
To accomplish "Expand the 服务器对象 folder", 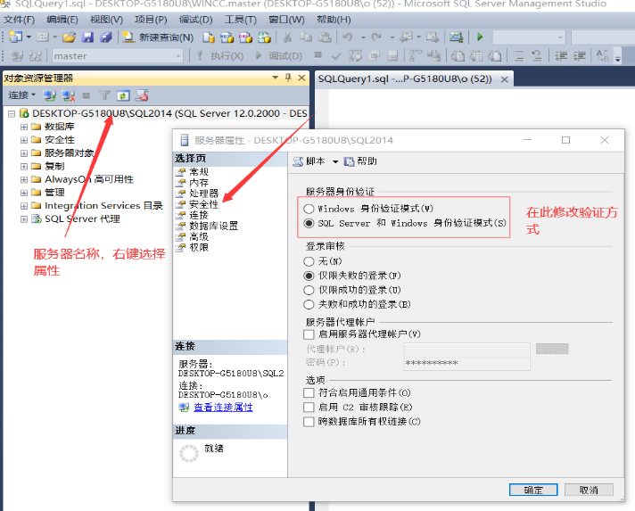I will [x=24, y=153].
